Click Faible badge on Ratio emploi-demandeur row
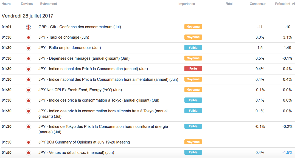 click(193, 48)
